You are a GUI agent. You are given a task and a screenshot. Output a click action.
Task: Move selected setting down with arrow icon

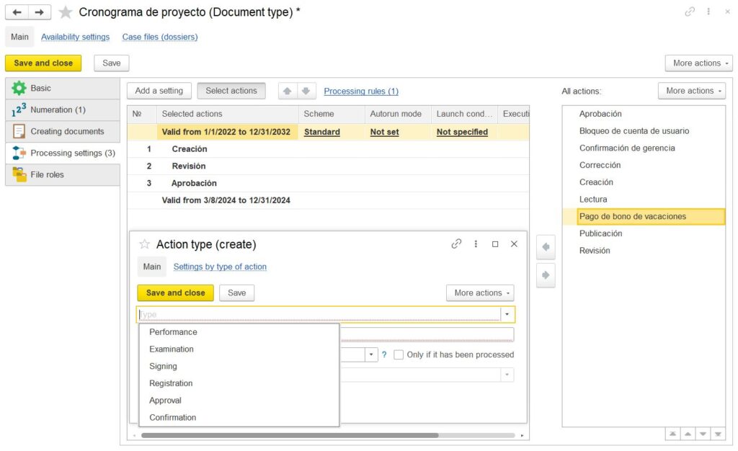[x=306, y=91]
